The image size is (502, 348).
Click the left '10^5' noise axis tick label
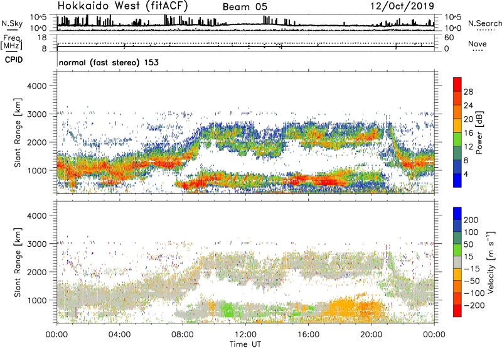pos(38,18)
